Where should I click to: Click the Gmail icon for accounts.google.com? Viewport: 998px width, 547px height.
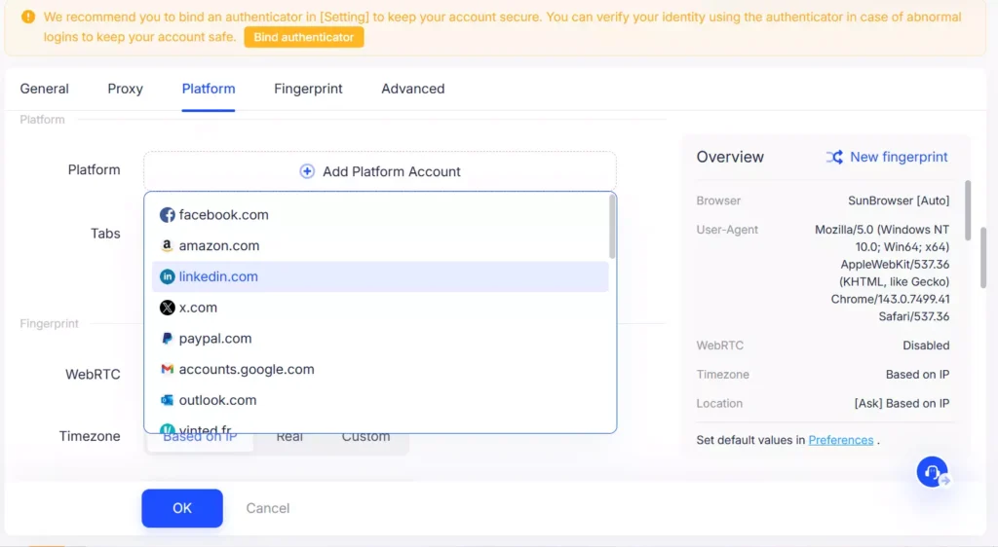point(168,370)
